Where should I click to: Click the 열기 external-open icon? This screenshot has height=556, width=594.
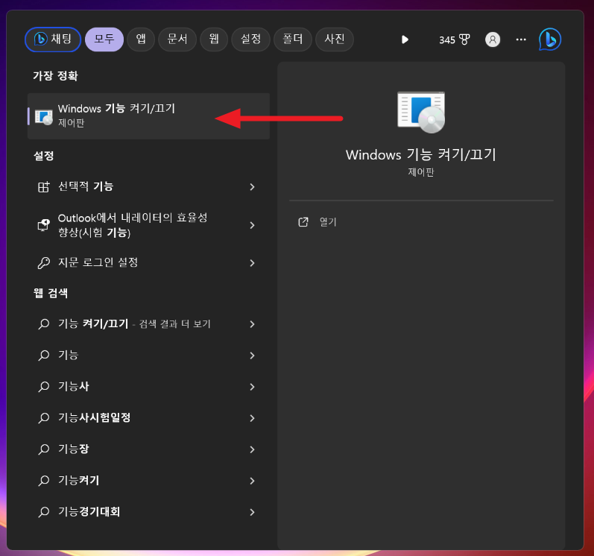coord(303,222)
